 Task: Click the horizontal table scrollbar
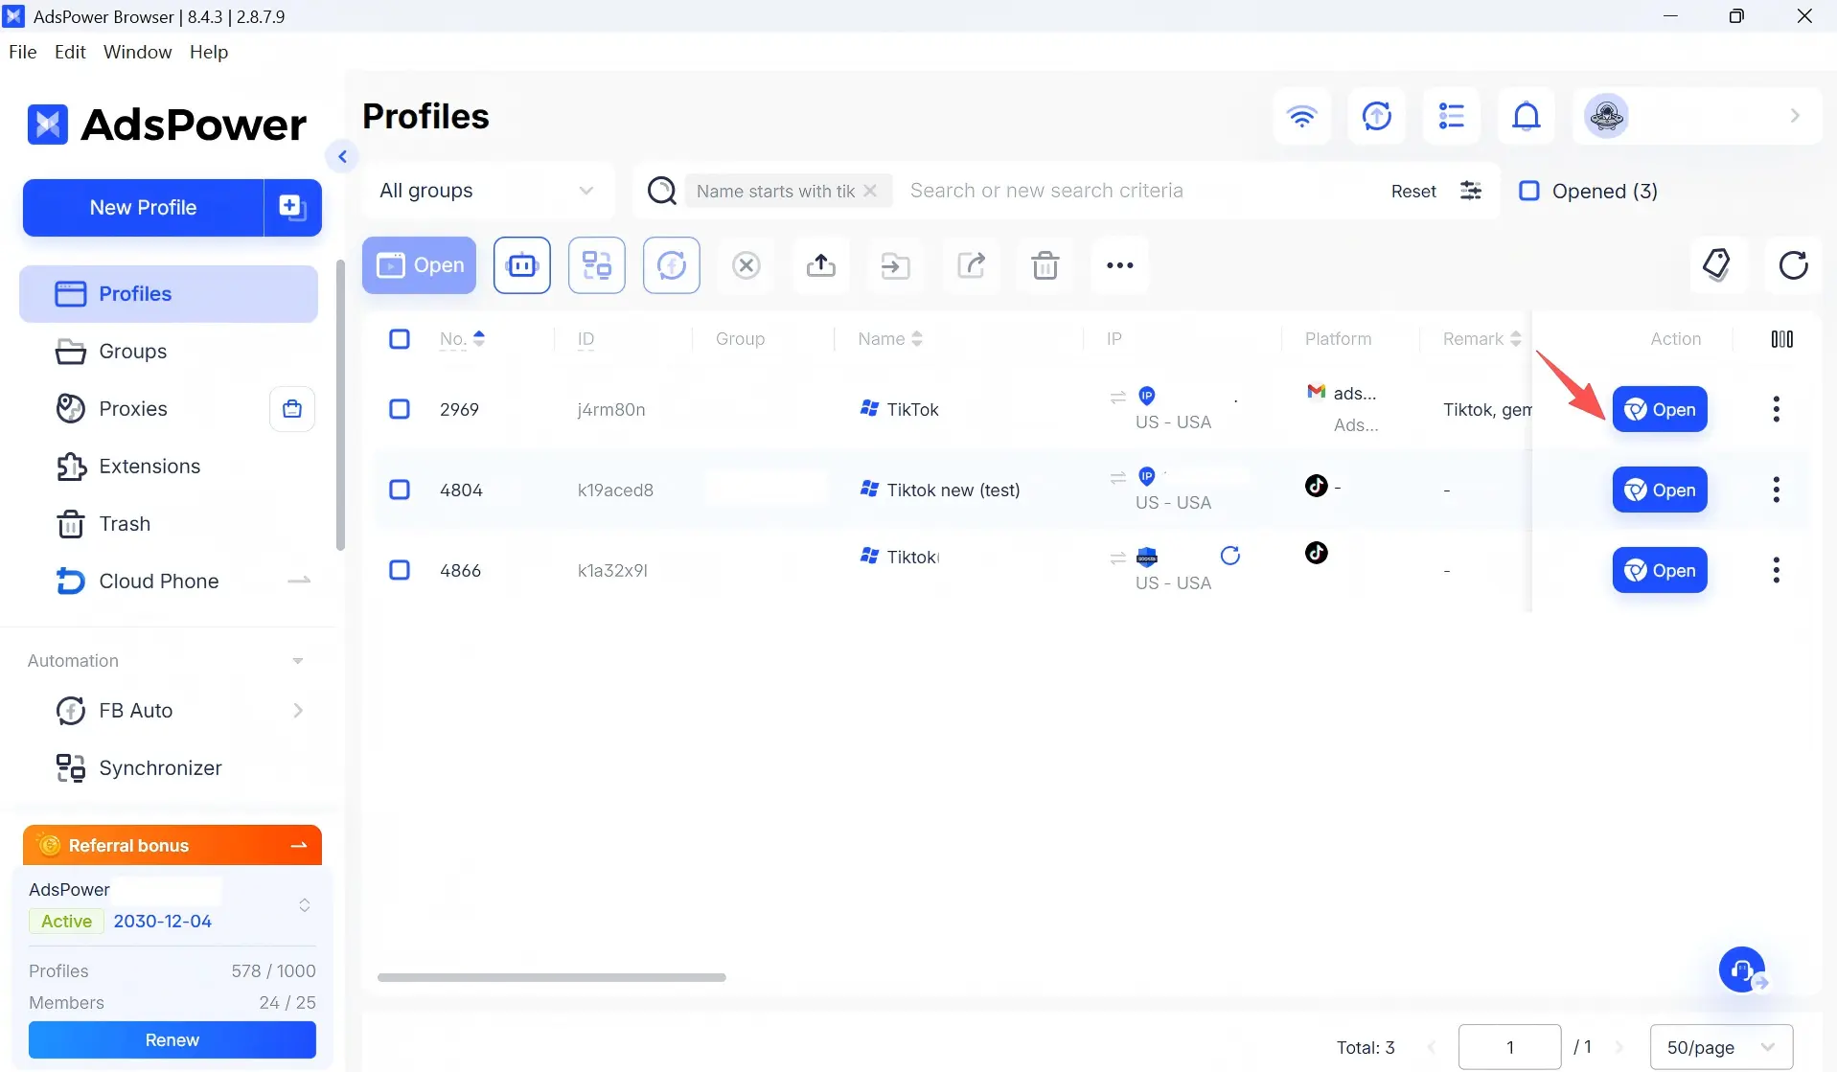point(552,977)
